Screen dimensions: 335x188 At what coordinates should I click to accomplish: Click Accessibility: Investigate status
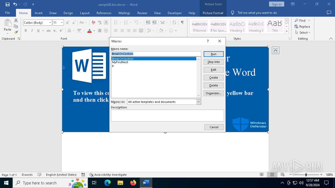[x=108, y=175]
